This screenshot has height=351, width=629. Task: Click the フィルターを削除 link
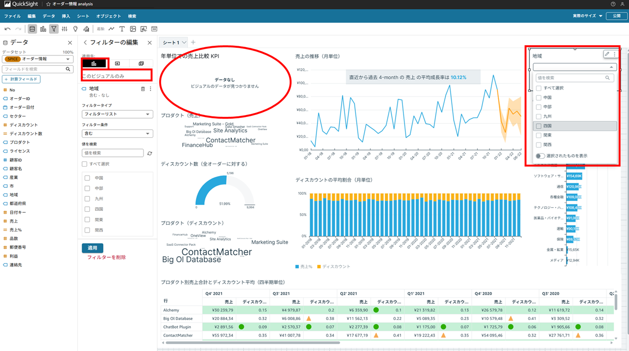click(x=107, y=258)
